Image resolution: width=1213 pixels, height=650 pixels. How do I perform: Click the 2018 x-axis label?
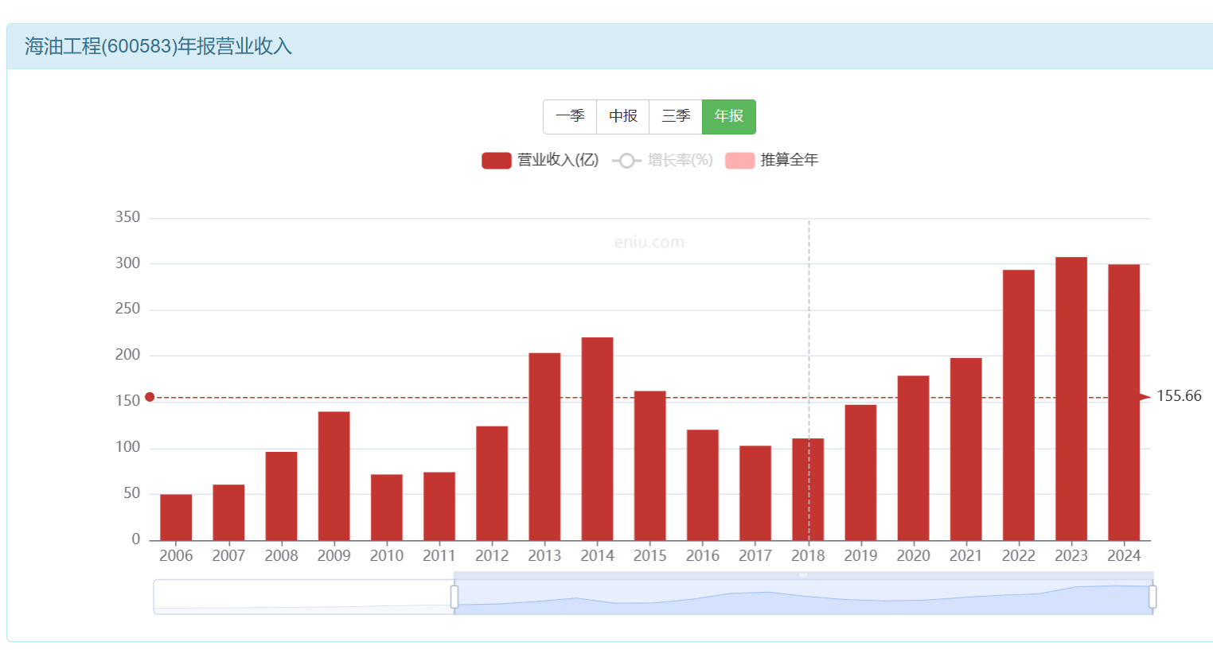(x=808, y=555)
